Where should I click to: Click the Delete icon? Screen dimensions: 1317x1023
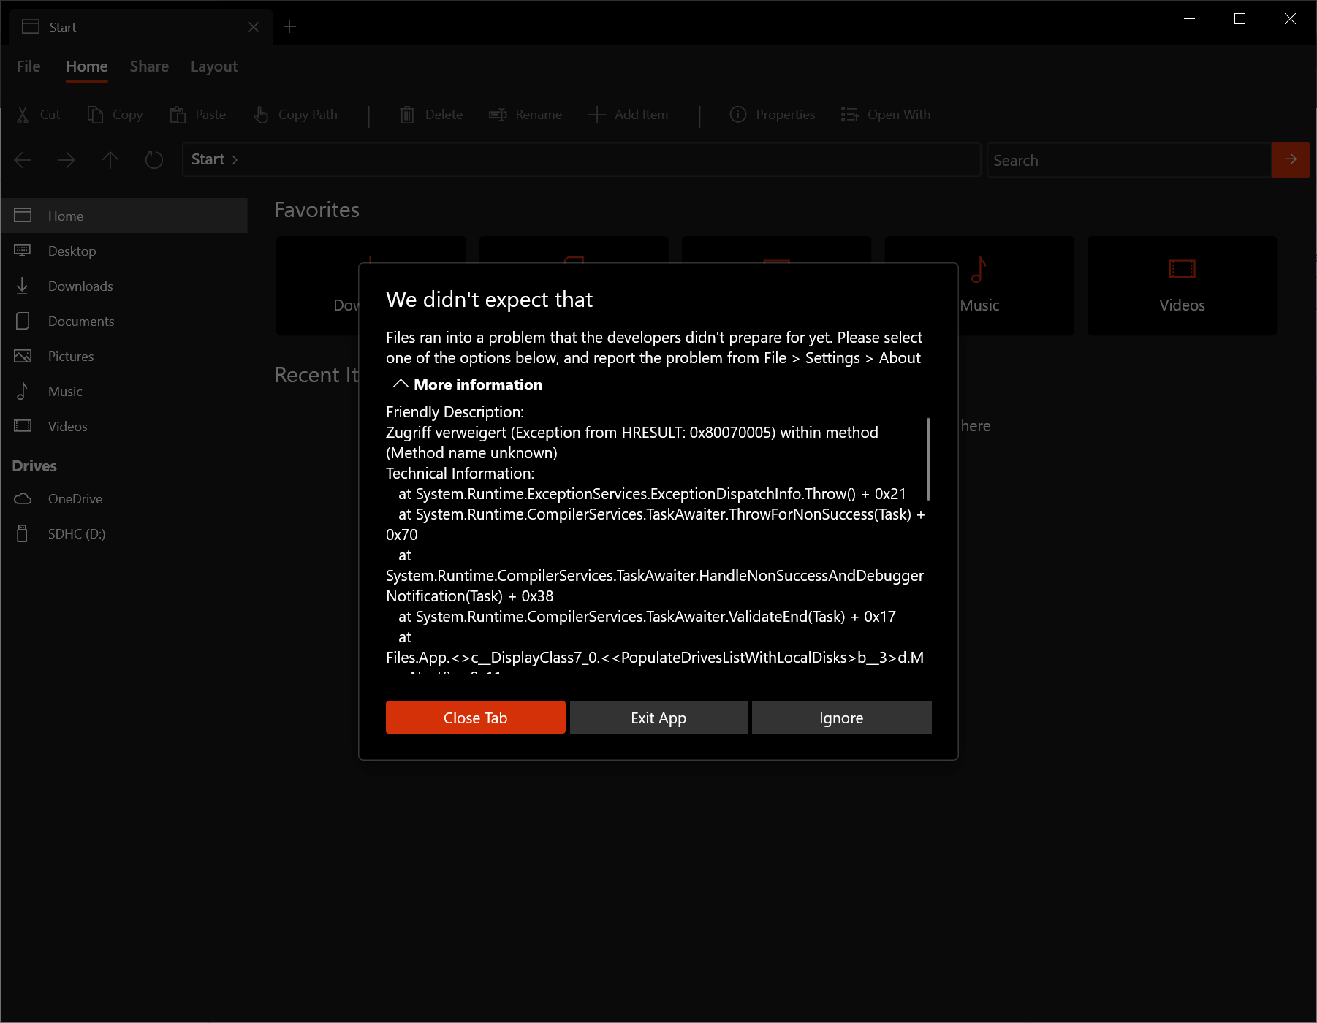coord(408,115)
